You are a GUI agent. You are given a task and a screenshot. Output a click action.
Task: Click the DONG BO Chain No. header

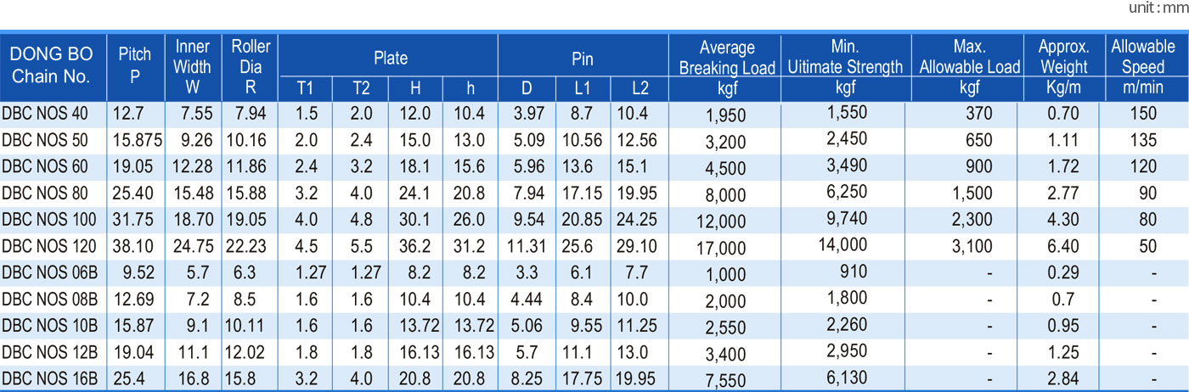(49, 65)
